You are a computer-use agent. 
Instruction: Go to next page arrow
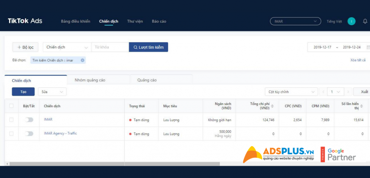click(x=348, y=92)
